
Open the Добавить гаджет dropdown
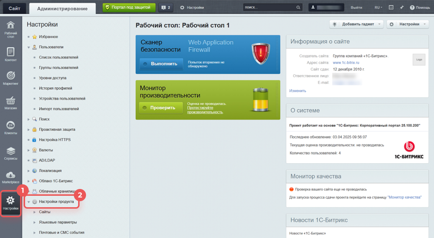[357, 24]
